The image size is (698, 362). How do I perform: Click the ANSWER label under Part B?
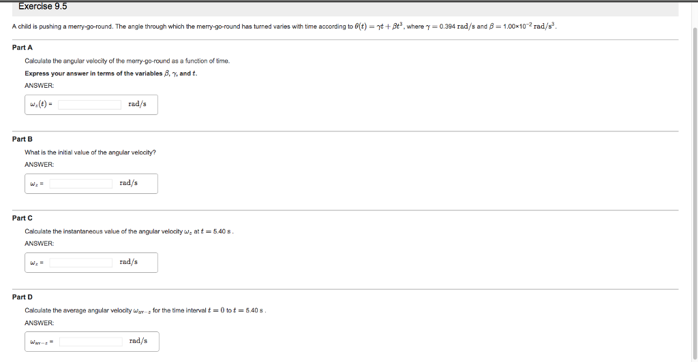click(x=39, y=164)
